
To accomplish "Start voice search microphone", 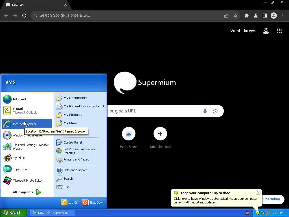I will pos(205,111).
